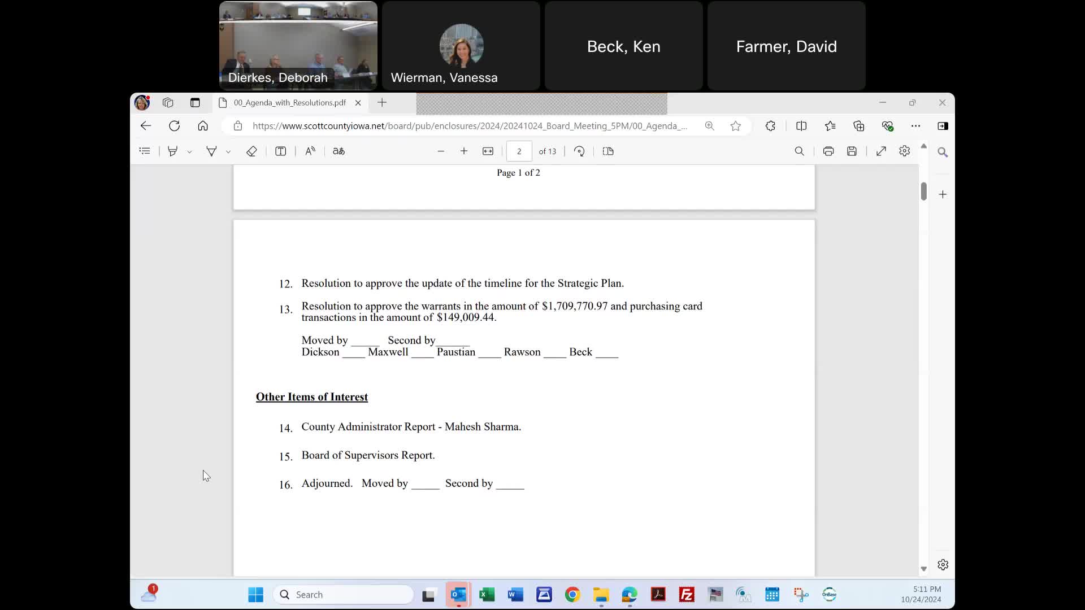Open Task View from the taskbar
This screenshot has height=610, width=1085.
(x=428, y=595)
